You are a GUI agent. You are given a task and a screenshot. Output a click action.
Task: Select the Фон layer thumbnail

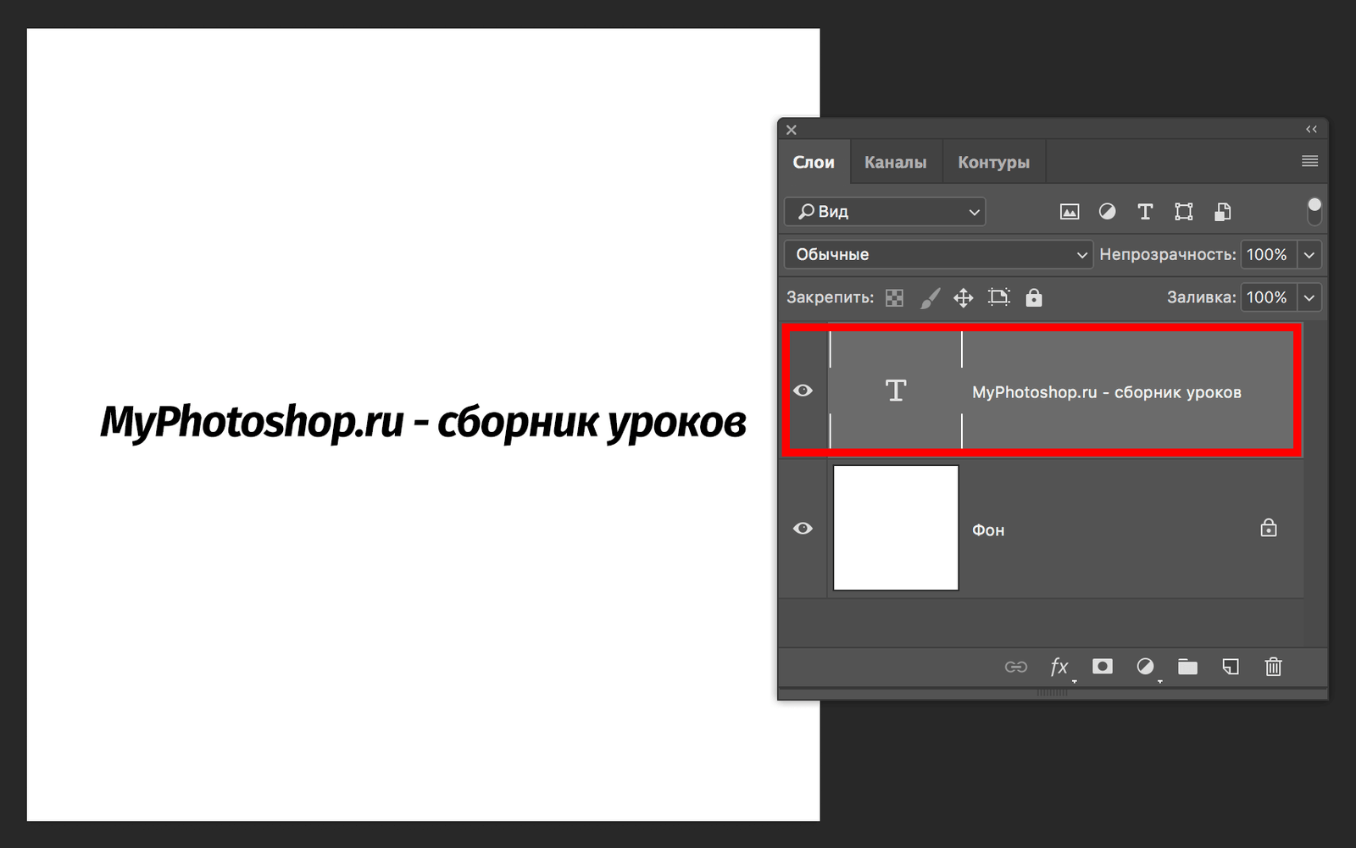(896, 528)
